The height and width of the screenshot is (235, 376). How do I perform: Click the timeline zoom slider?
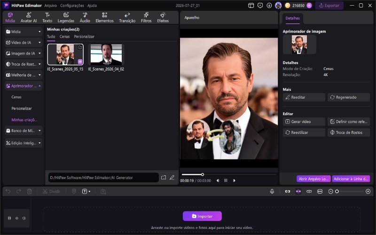349,191
